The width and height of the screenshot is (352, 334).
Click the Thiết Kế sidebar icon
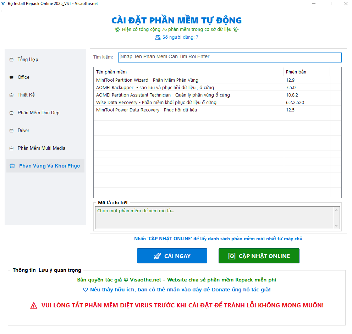[x=11, y=95]
